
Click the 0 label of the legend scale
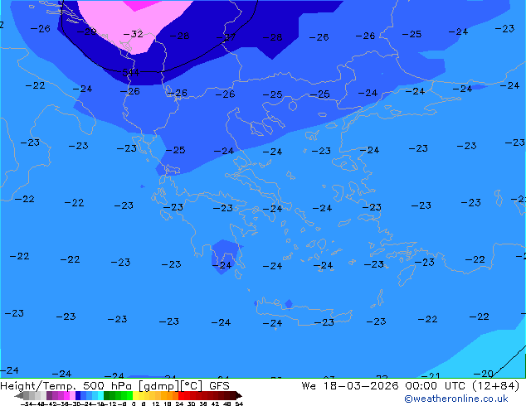pos(134,404)
